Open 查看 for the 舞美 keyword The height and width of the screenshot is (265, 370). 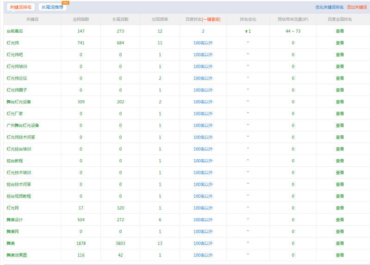339,243
